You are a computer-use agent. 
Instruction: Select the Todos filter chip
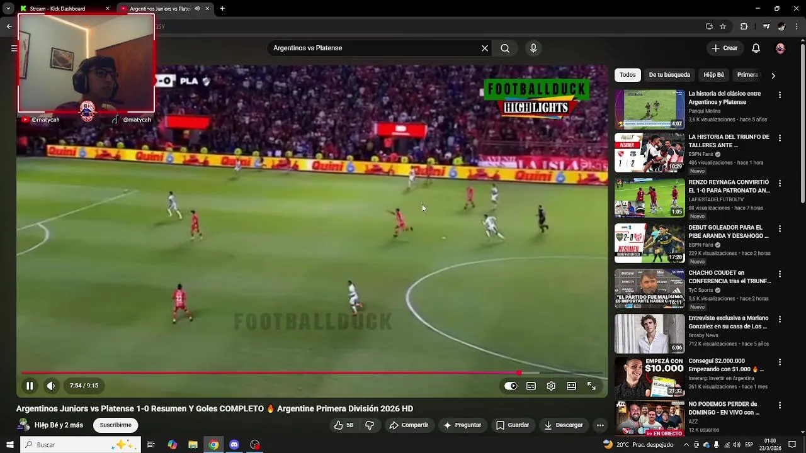(628, 75)
